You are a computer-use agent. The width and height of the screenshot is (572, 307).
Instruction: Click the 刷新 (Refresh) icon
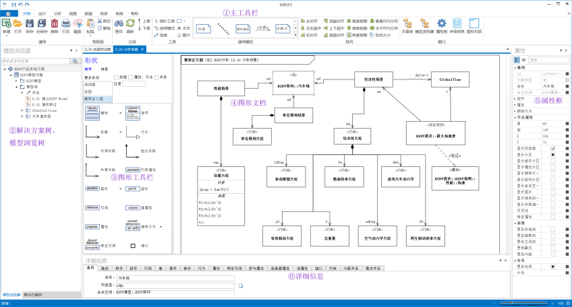click(130, 24)
